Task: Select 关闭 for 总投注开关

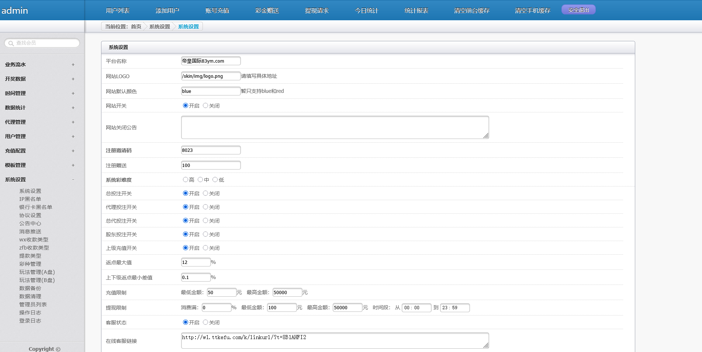Action: [205, 193]
